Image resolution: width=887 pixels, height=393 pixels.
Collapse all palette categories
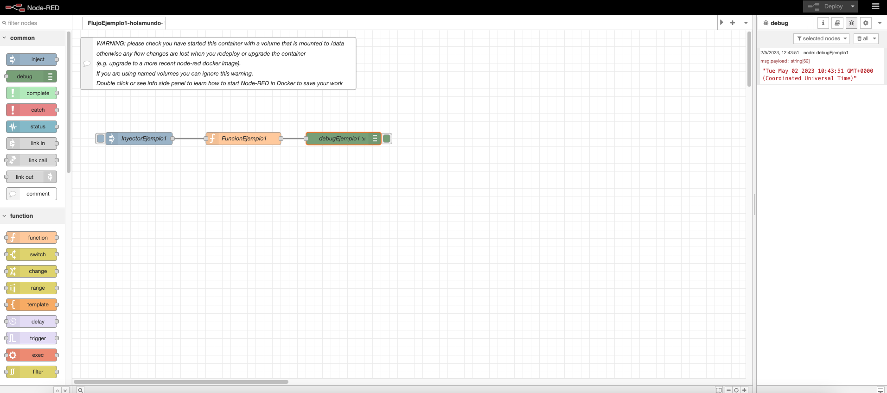pyautogui.click(x=57, y=390)
